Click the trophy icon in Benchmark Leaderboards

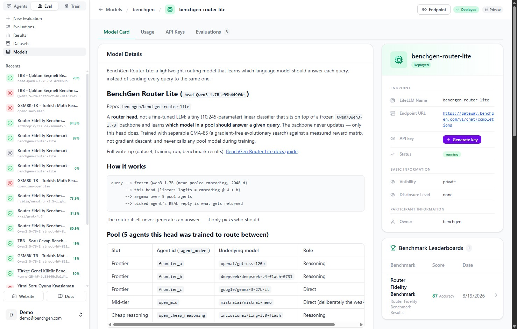pos(393,248)
